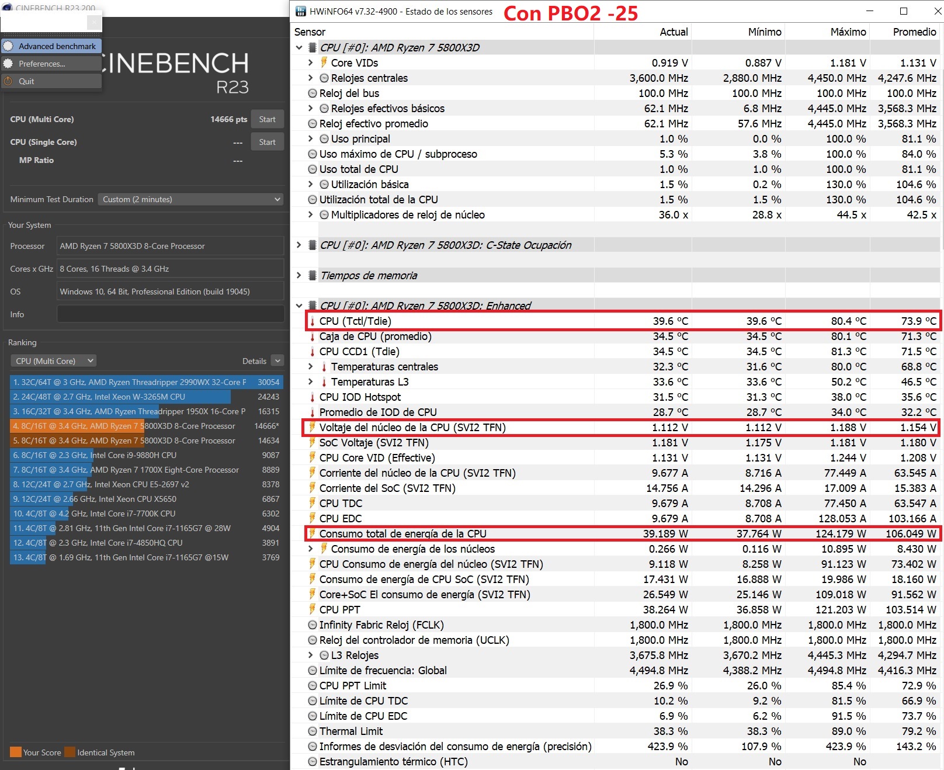
Task: Start the CPU (Multi Core) test
Action: pos(268,119)
